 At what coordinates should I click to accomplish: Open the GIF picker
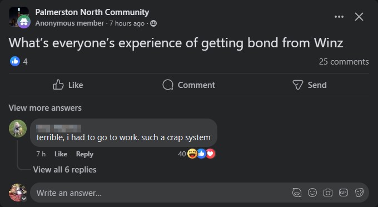(344, 193)
